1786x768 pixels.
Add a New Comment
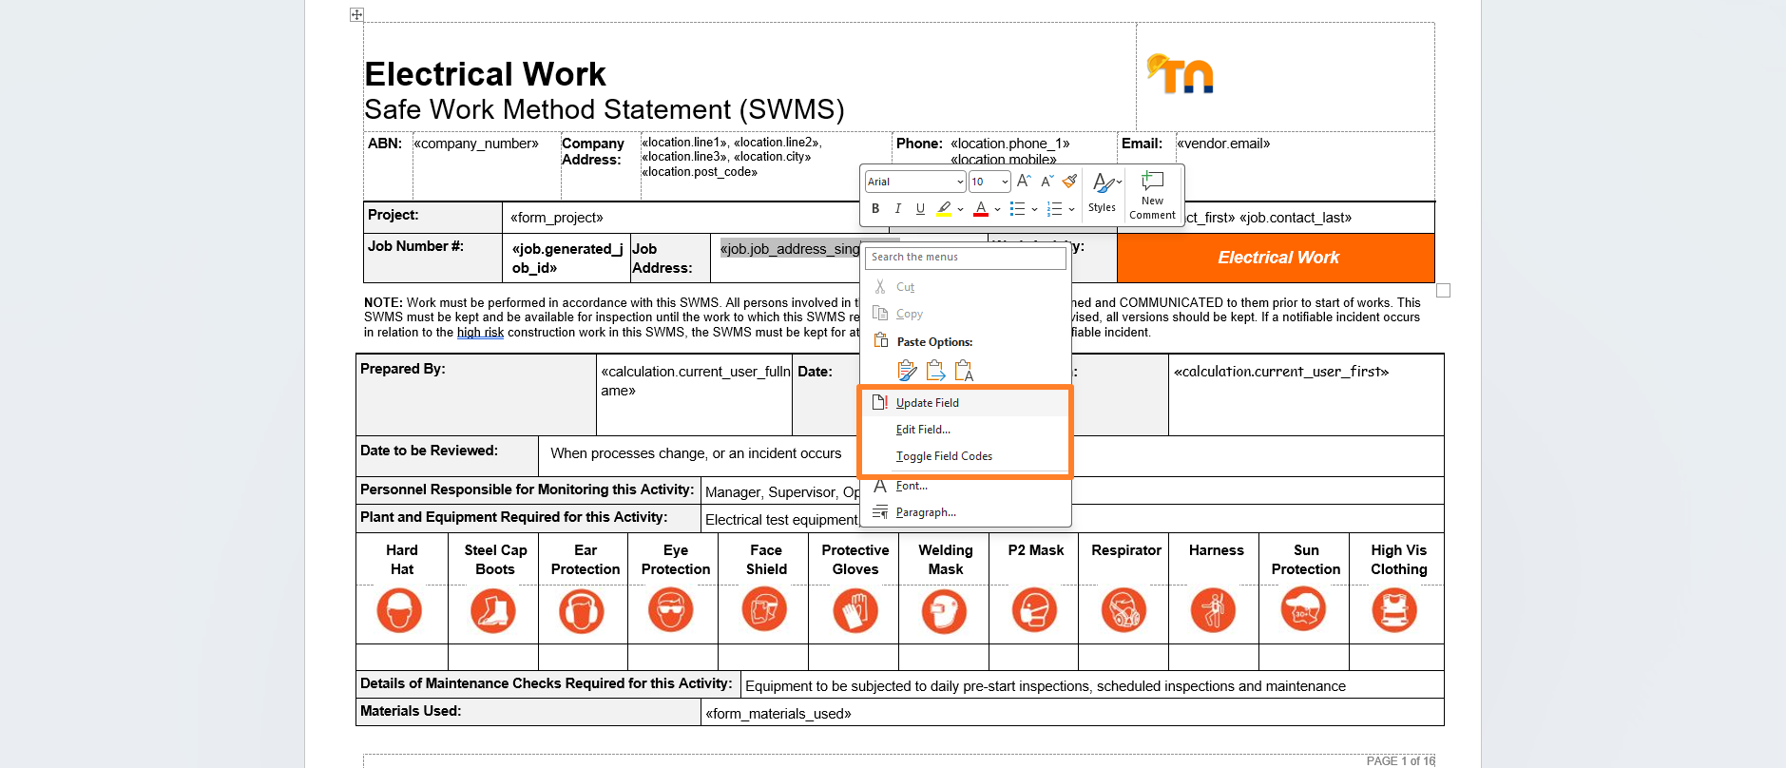(1152, 195)
